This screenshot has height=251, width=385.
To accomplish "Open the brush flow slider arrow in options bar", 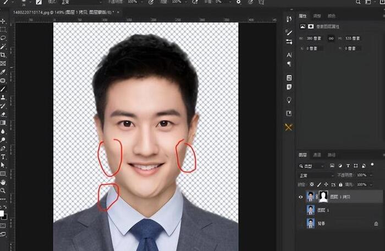I will point(186,2).
